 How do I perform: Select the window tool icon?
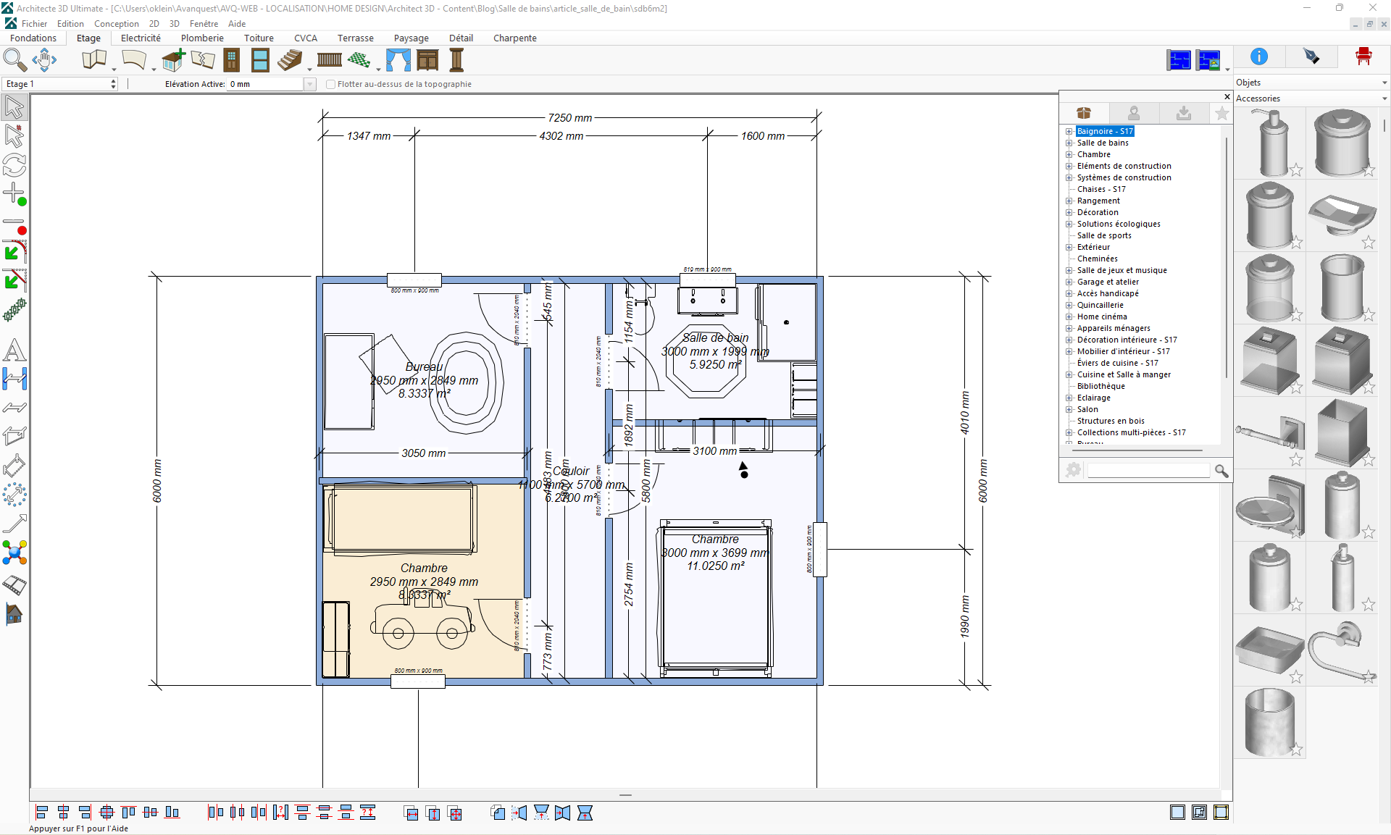(260, 60)
